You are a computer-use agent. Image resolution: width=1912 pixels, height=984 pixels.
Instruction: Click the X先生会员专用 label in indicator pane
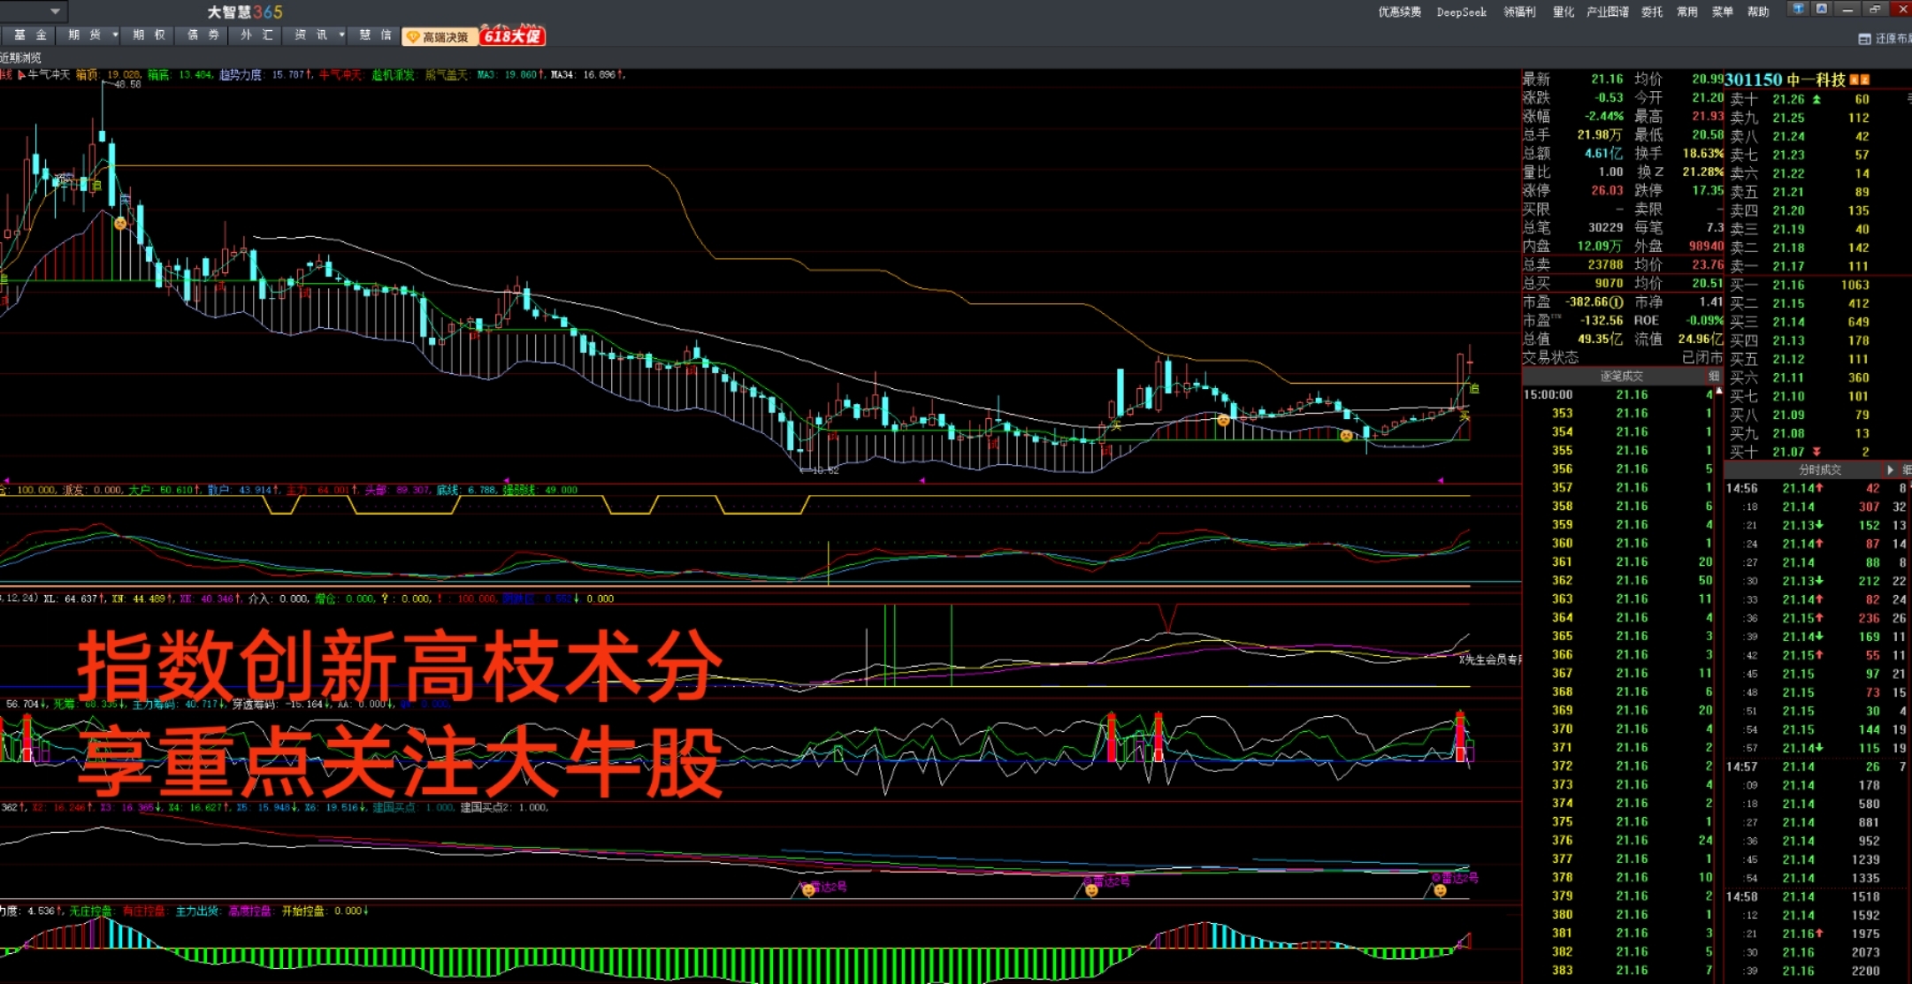point(1490,660)
